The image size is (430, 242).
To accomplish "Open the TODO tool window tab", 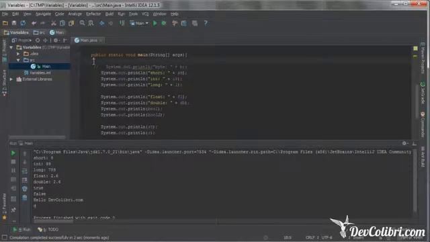I will click(48, 229).
